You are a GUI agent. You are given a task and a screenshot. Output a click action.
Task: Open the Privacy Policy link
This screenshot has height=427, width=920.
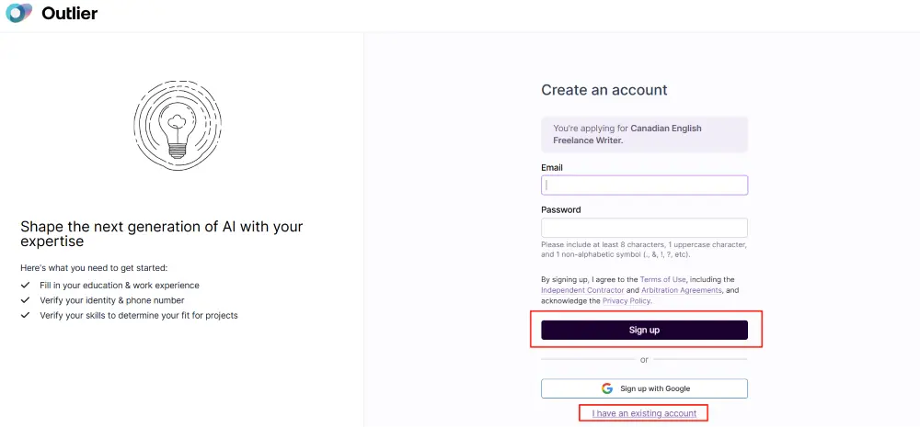(627, 300)
